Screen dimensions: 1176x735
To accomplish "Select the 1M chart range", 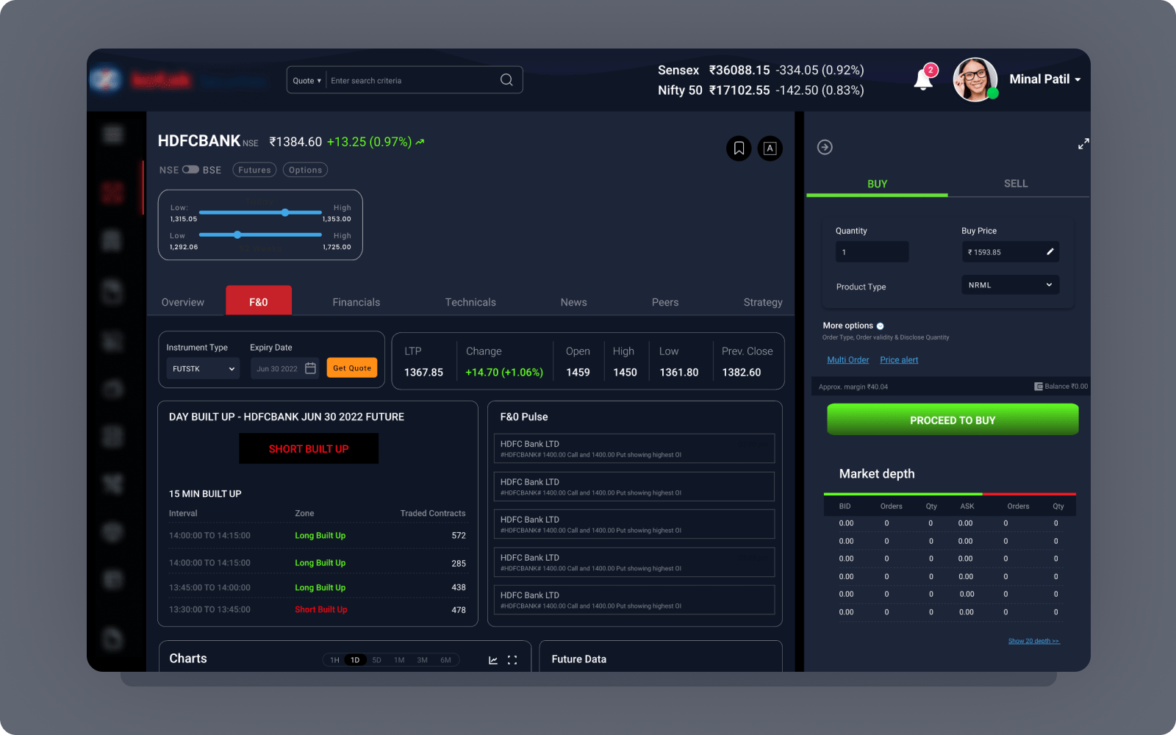I will point(399,660).
